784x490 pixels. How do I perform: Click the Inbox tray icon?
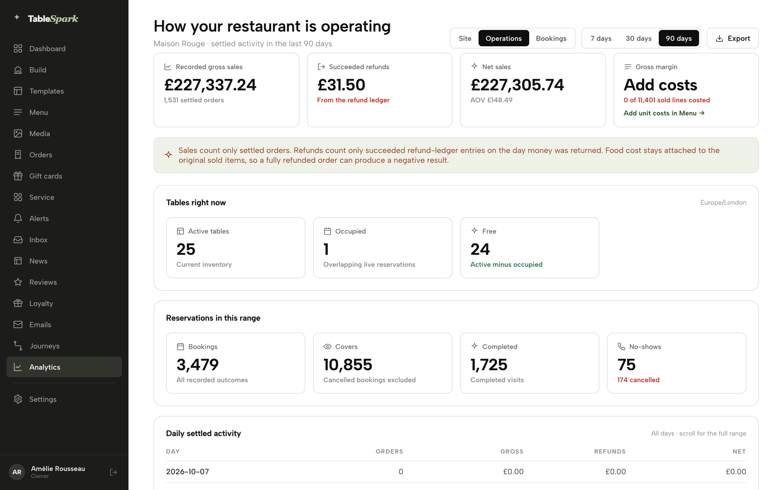[18, 240]
